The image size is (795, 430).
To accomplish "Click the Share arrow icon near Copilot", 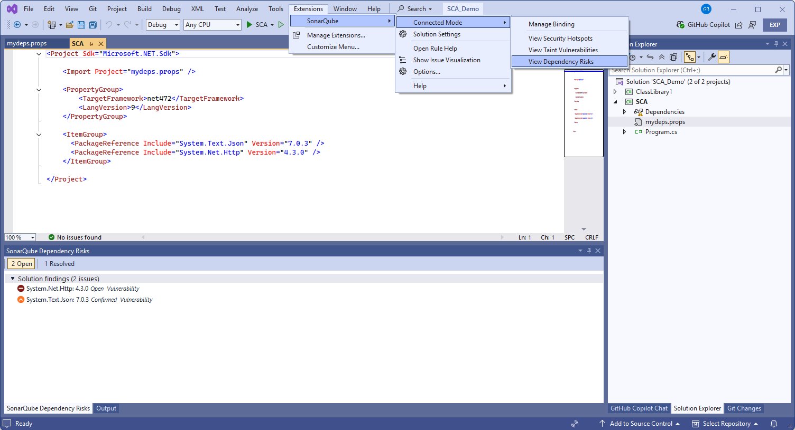I will [x=739, y=25].
